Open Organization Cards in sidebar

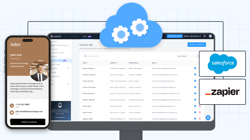click(58, 53)
